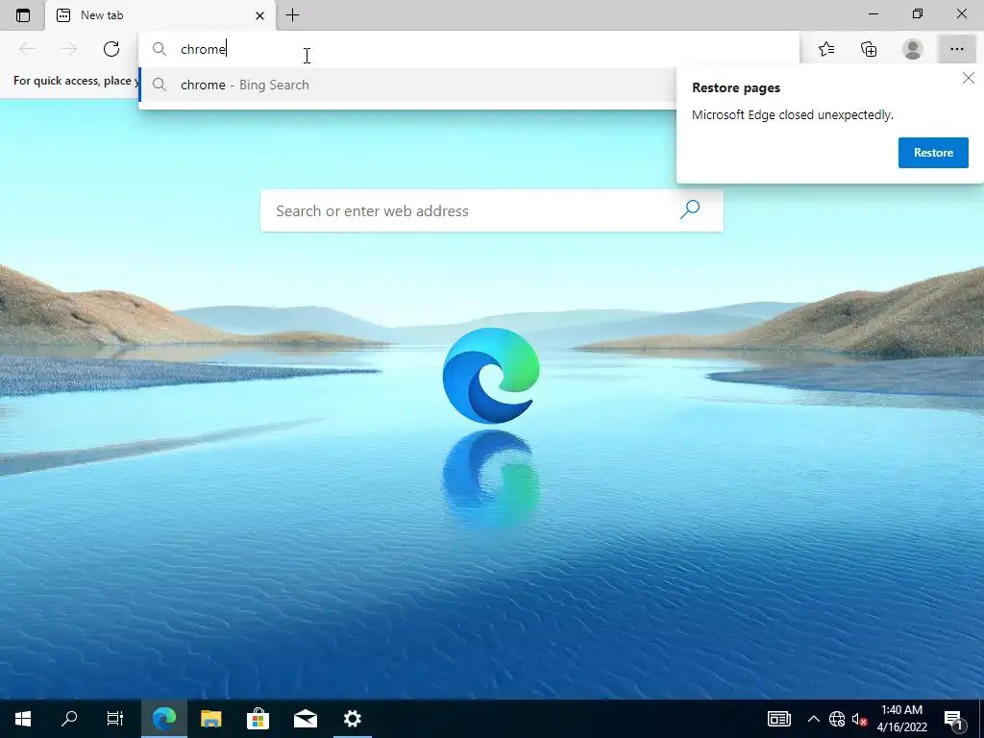This screenshot has width=984, height=738.
Task: Open the clock showing 1:40 AM
Action: (x=901, y=719)
